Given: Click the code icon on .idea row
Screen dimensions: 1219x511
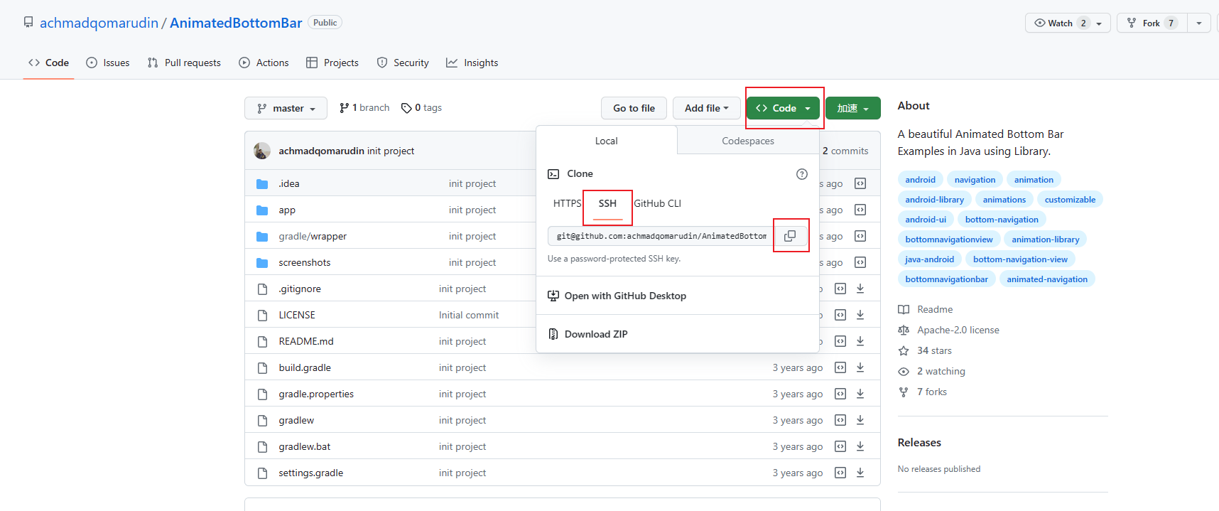Looking at the screenshot, I should pos(860,183).
